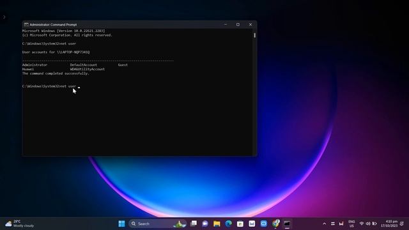Open the Chrome taskbar icon
Viewport: 409px width, 230px height.
click(x=275, y=224)
